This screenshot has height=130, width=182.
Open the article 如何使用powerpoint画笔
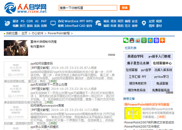(x=47, y=106)
